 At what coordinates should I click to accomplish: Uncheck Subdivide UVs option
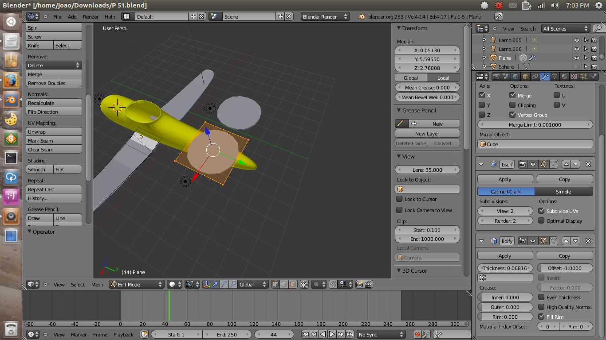(x=541, y=211)
